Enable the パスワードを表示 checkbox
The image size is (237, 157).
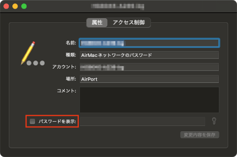coord(32,121)
